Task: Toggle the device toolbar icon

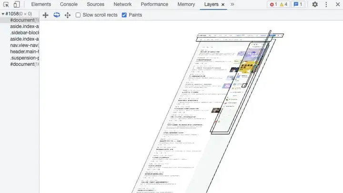Action: click(x=17, y=5)
